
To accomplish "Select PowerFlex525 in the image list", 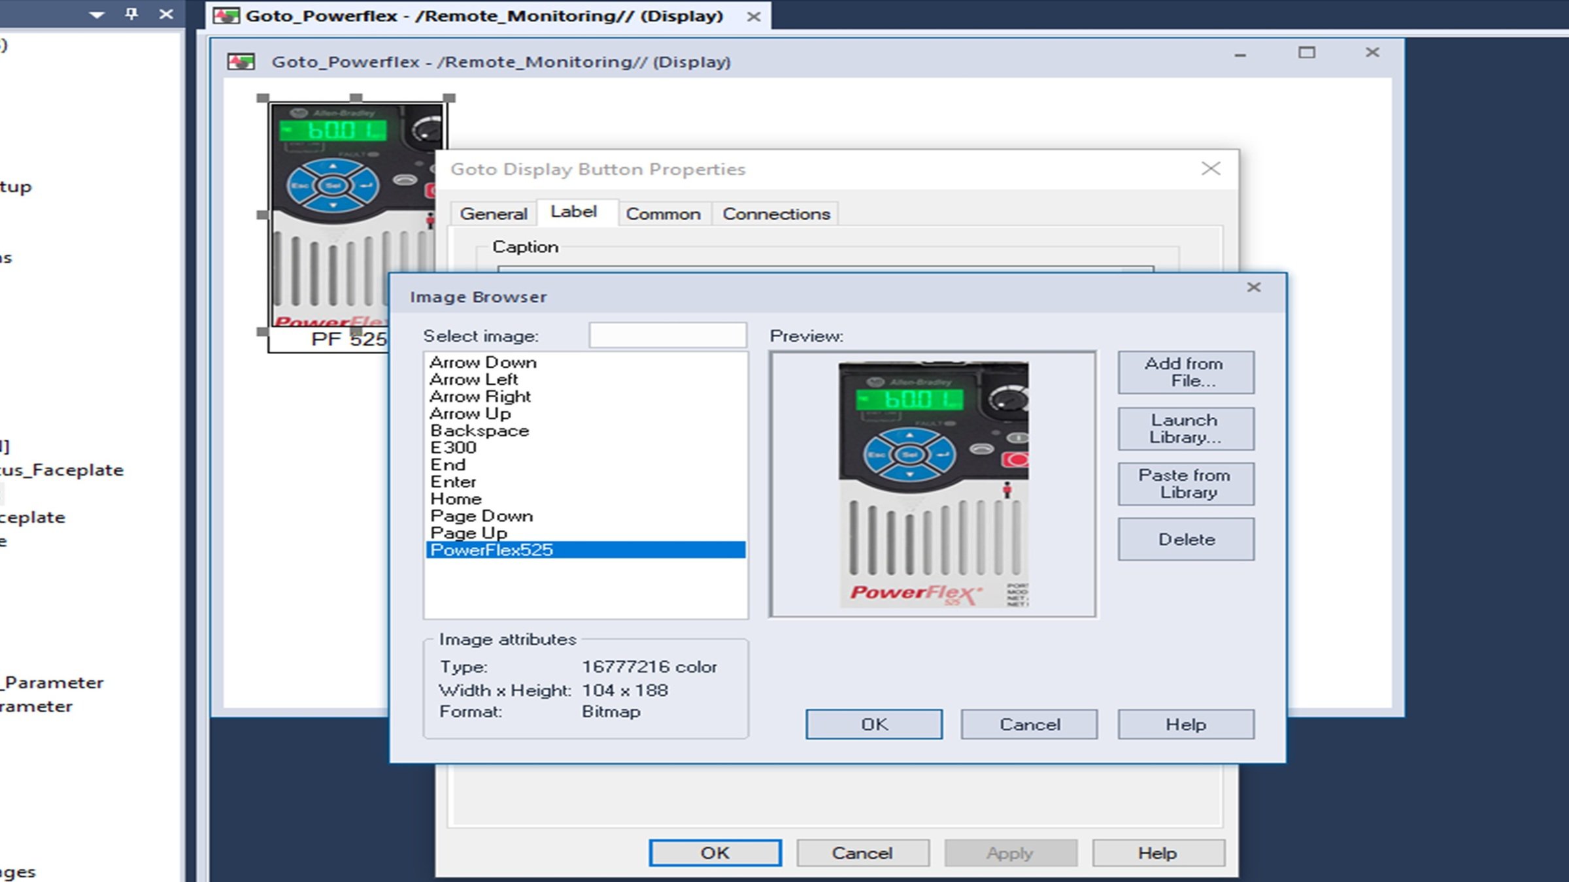I will 585,550.
